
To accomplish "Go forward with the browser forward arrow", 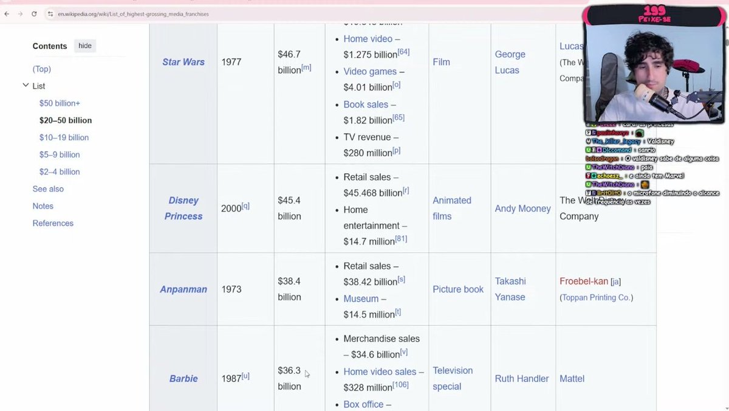I will [x=20, y=13].
